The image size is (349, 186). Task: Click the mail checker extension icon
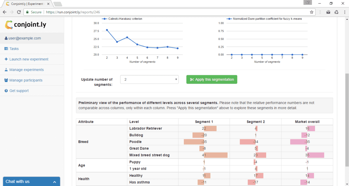point(328,12)
